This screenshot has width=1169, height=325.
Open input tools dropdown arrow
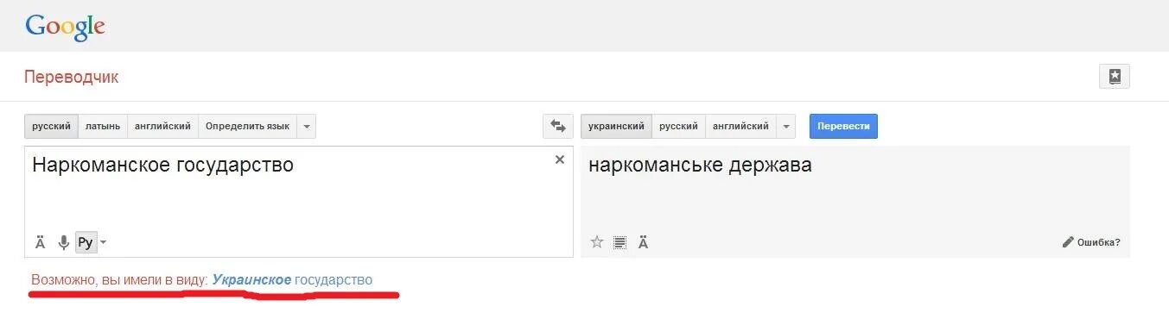coord(104,242)
